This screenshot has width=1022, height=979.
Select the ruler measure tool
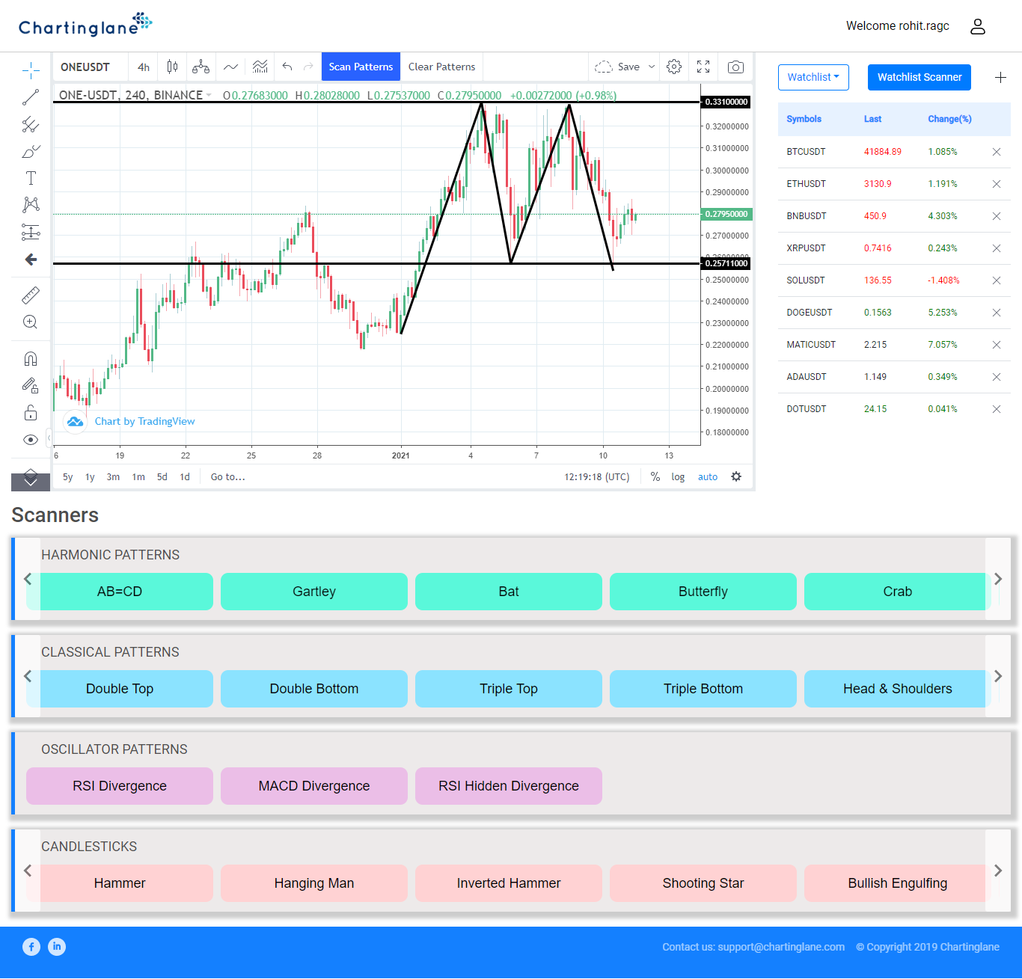[x=31, y=295]
